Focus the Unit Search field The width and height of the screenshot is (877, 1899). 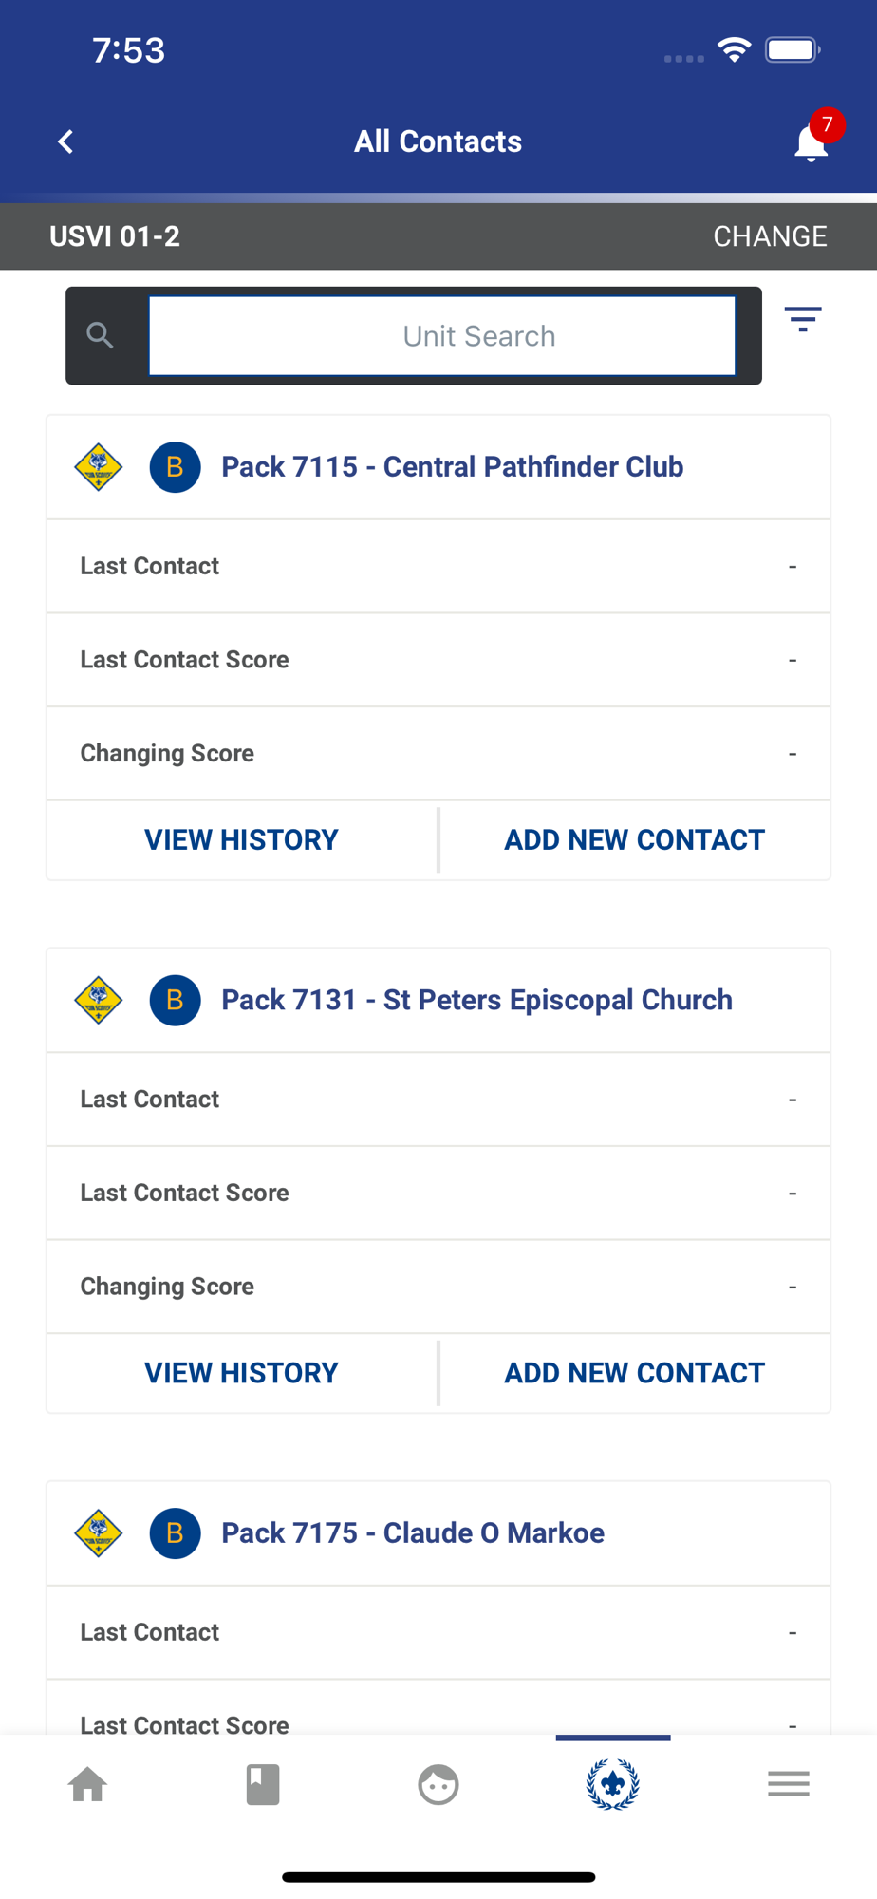click(x=442, y=336)
